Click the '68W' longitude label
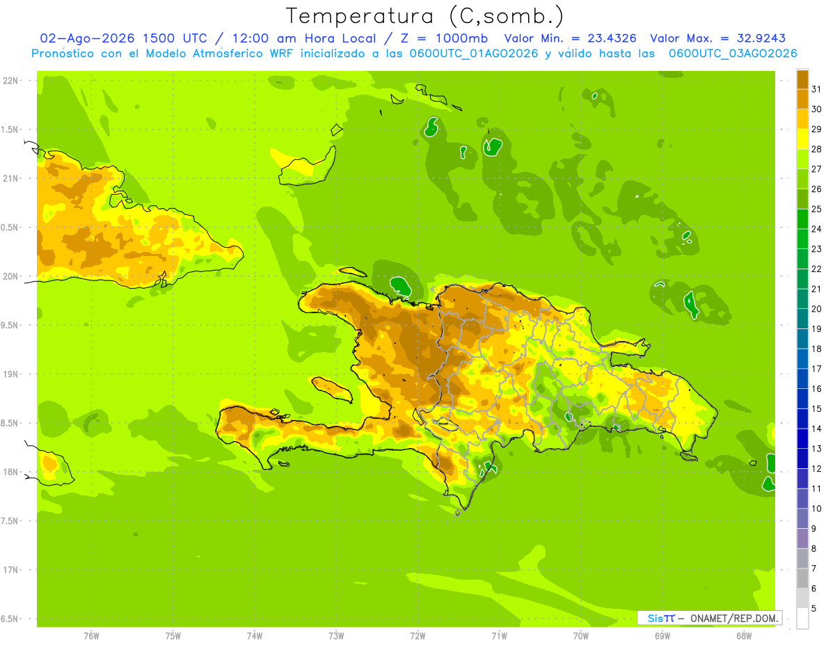 [x=744, y=636]
